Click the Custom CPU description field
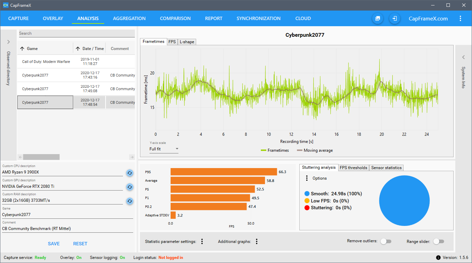472x263 pixels. [62, 172]
